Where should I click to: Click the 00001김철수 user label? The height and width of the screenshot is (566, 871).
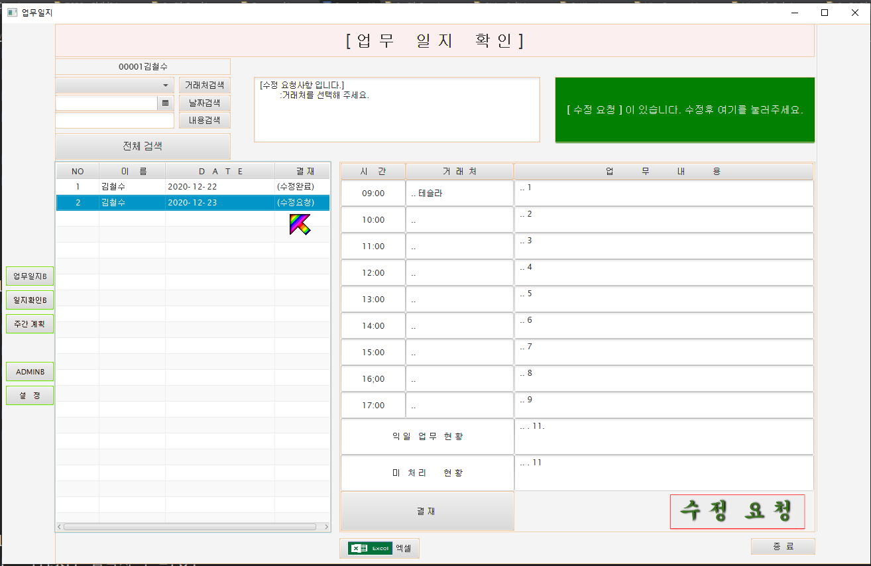click(143, 67)
